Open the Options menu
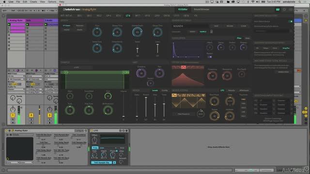The height and width of the screenshot is (174, 310). pyautogui.click(x=52, y=2)
